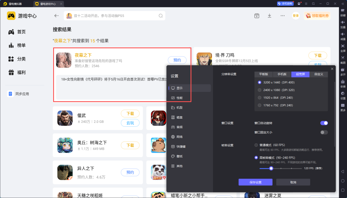Tap the Android back triangle button
The height and width of the screenshot is (198, 347).
click(343, 171)
